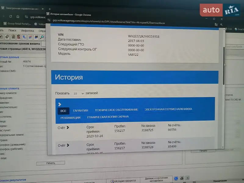Image resolution: width=244 pixels, height=183 pixels.
Task: Click the home button in background browser
Action: point(18,16)
